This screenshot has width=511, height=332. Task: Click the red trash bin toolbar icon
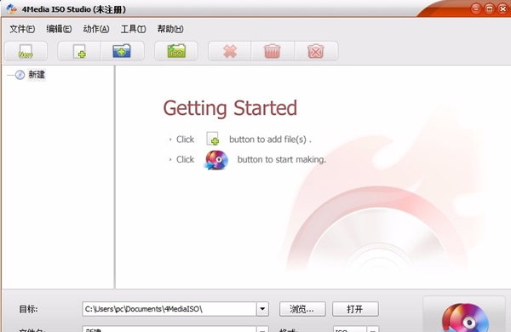click(x=273, y=51)
